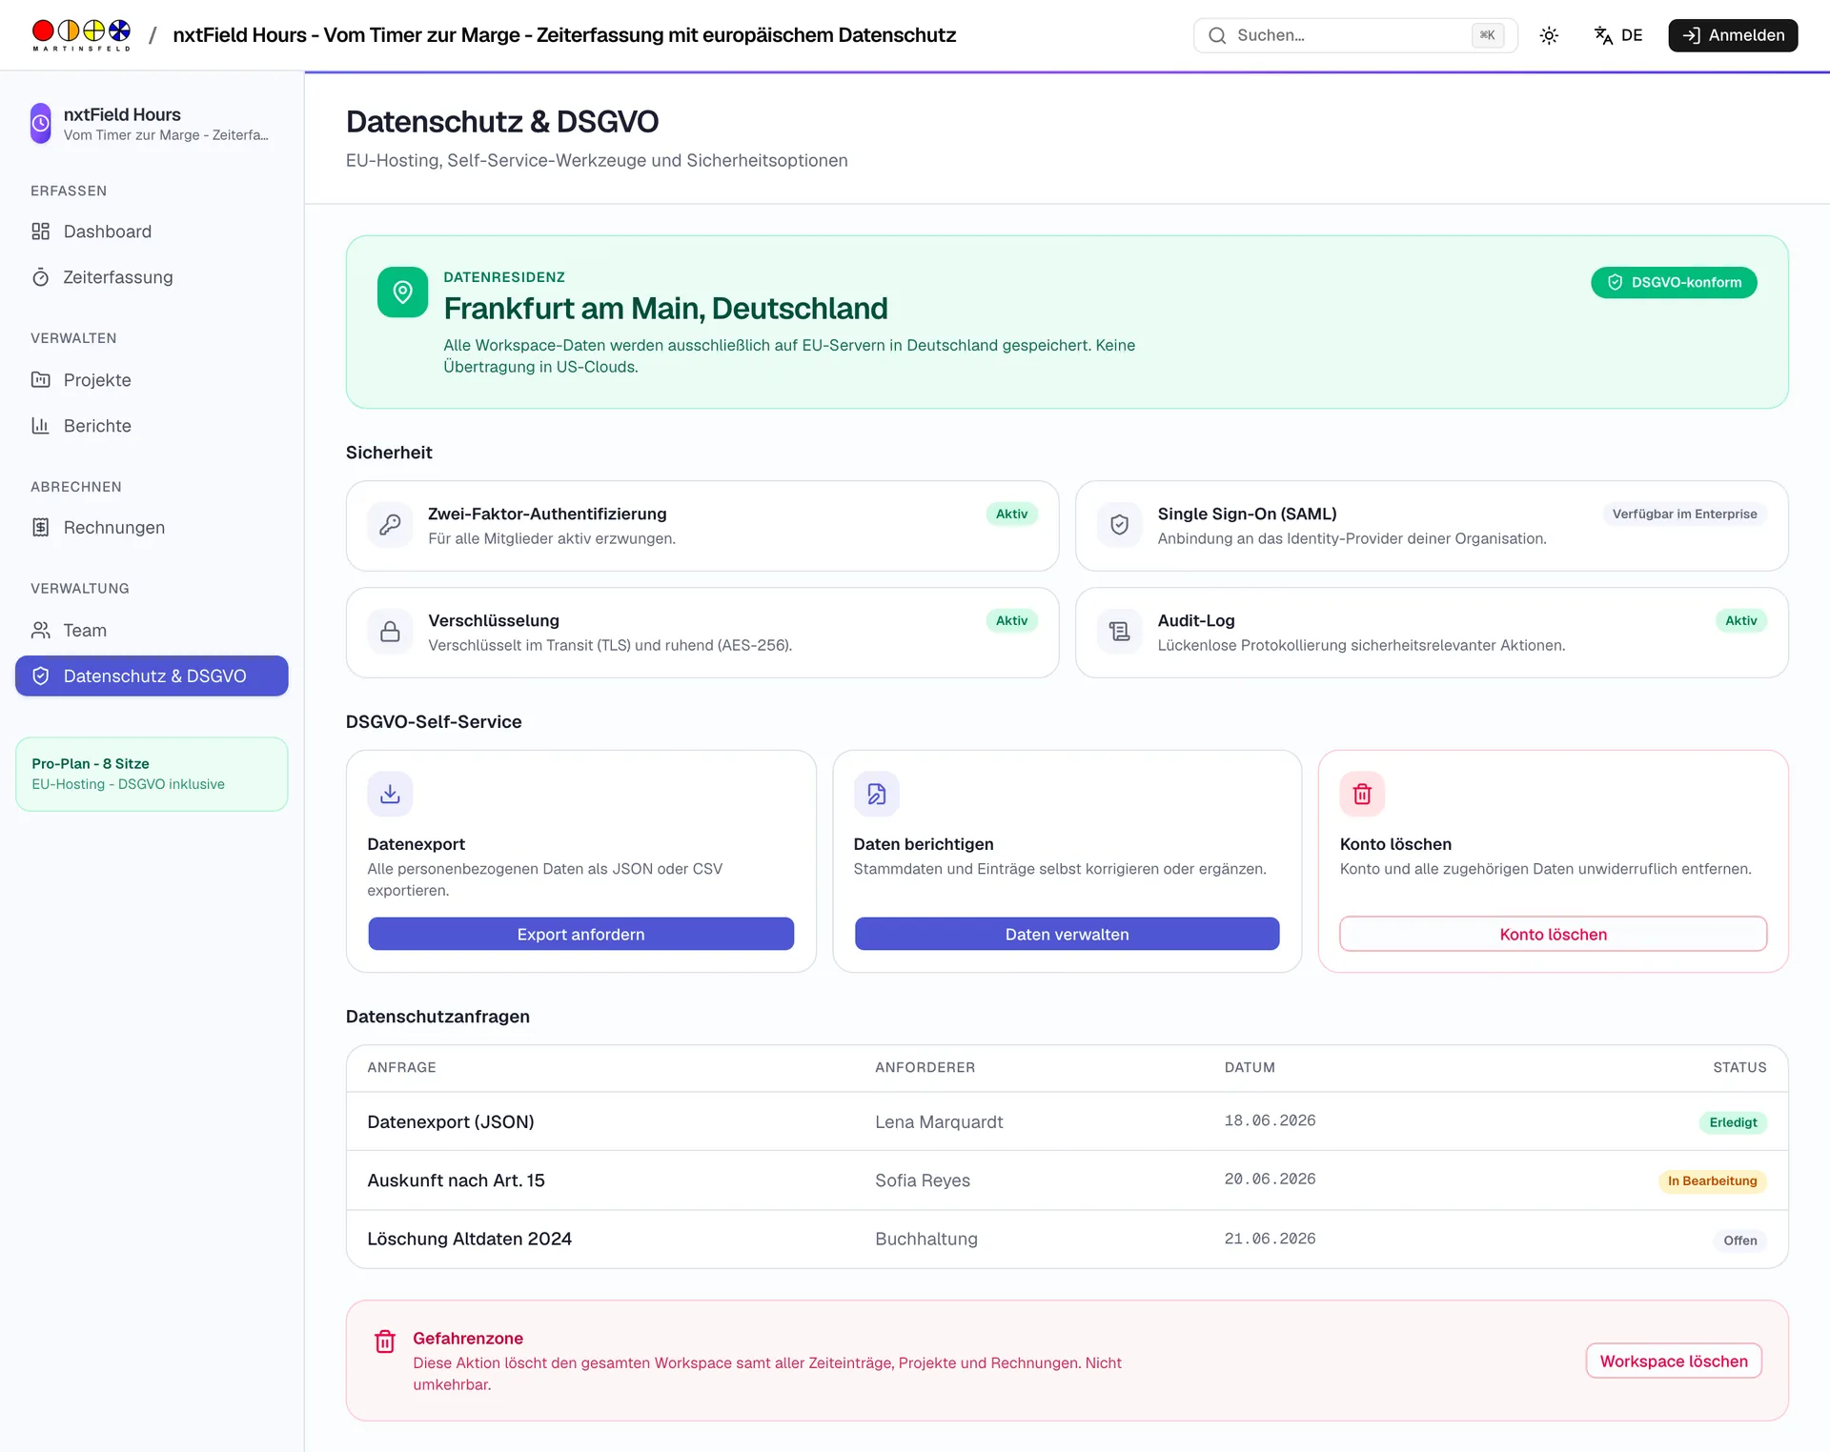Click the Datenexport download icon
Screen dimensions: 1830x1452
(x=391, y=794)
